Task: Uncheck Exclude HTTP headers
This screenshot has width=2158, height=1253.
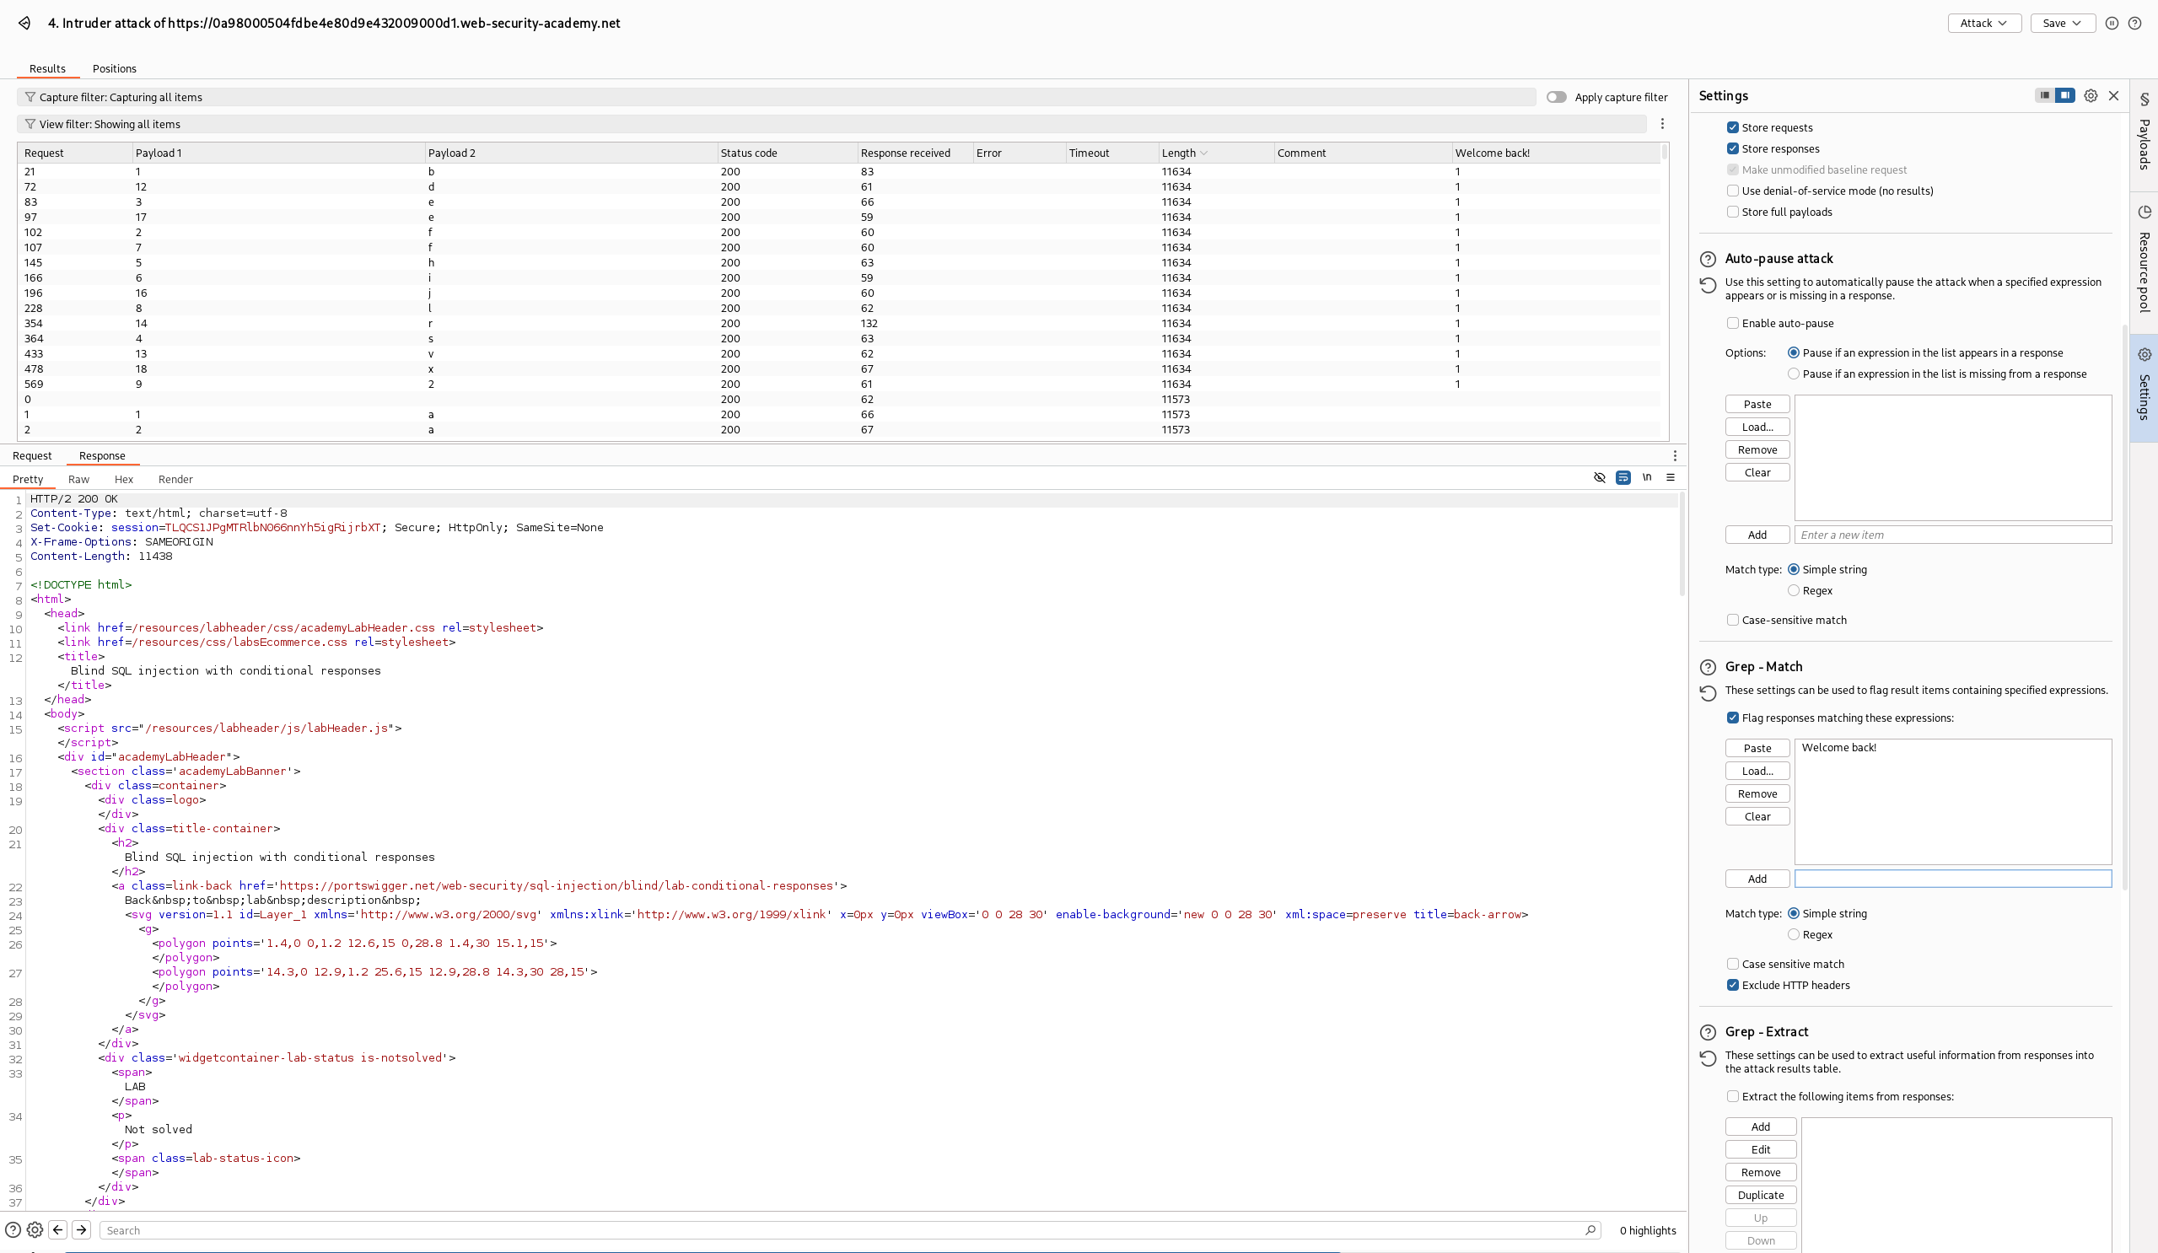Action: tap(1732, 986)
